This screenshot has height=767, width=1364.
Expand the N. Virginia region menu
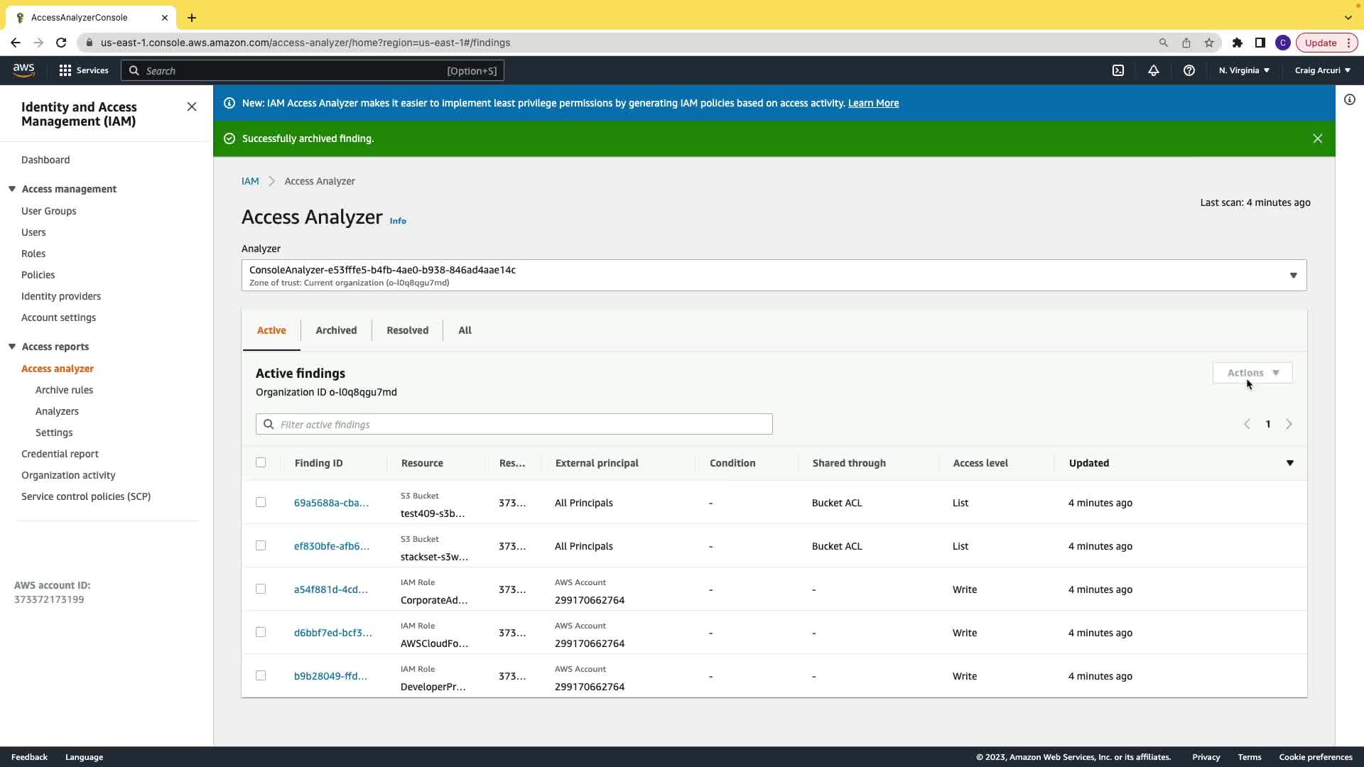click(1244, 70)
